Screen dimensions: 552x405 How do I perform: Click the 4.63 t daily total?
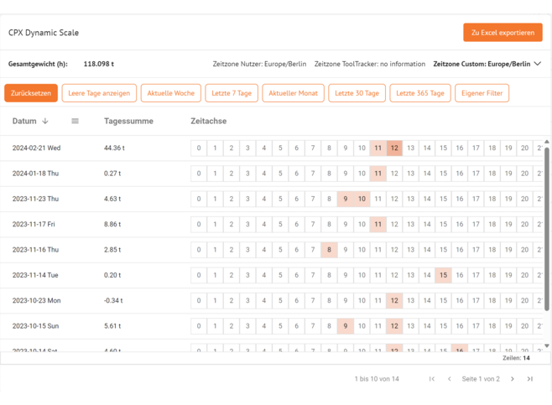coord(112,199)
